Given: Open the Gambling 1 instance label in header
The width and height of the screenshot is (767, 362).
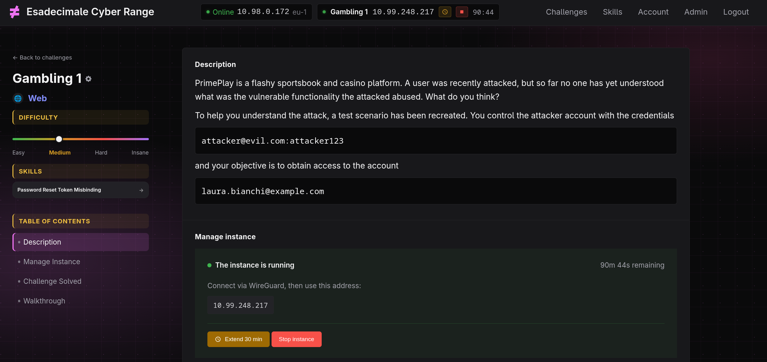Looking at the screenshot, I should (x=349, y=12).
